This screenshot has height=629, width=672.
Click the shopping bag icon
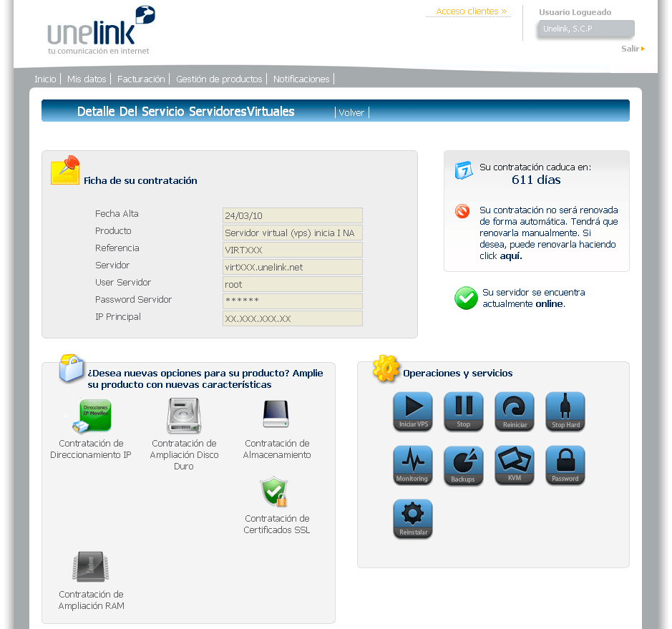[71, 368]
